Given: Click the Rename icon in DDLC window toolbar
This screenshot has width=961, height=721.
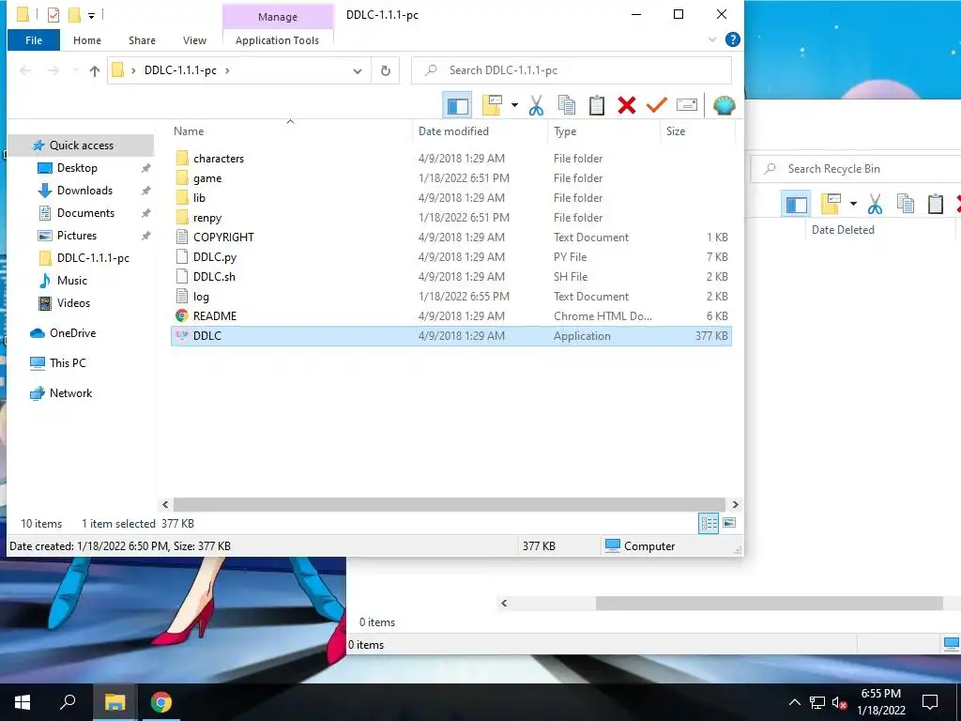Looking at the screenshot, I should pos(686,105).
